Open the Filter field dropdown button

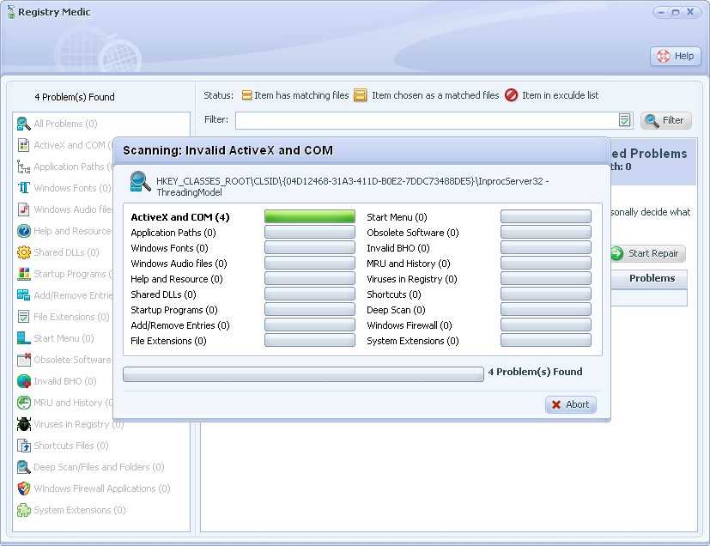[x=624, y=120]
